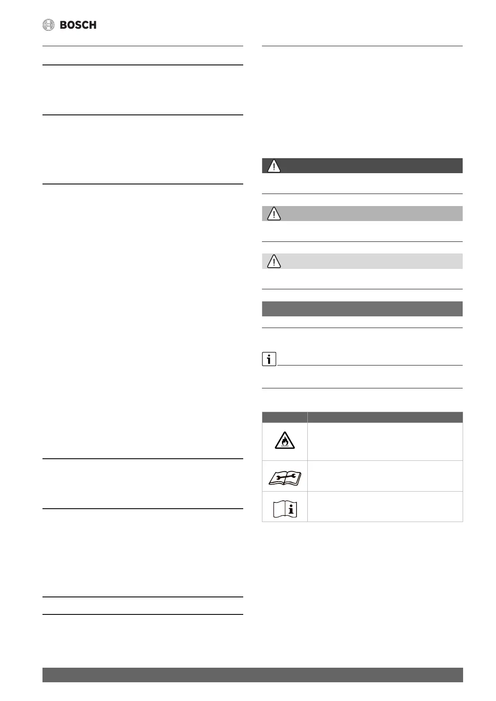The height and width of the screenshot is (701, 496).
Task: Click the warning triangle in the medium-gray banner
Action: tap(274, 214)
